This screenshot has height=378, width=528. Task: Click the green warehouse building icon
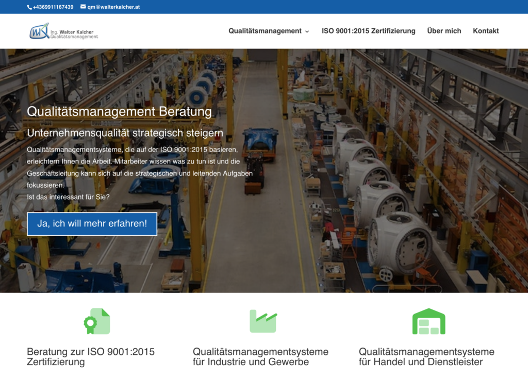(x=428, y=321)
